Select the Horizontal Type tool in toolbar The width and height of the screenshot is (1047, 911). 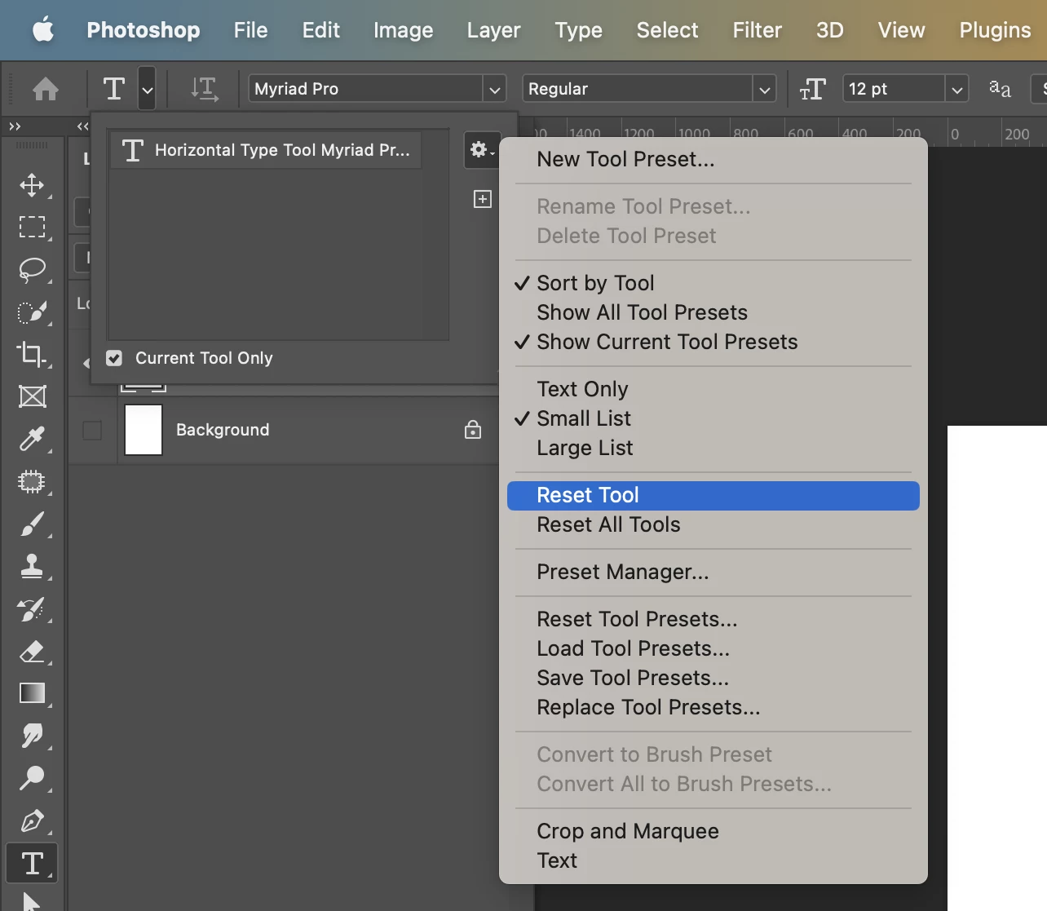(32, 863)
